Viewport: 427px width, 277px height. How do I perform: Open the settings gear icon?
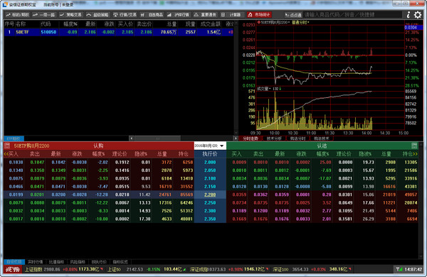[x=418, y=15]
